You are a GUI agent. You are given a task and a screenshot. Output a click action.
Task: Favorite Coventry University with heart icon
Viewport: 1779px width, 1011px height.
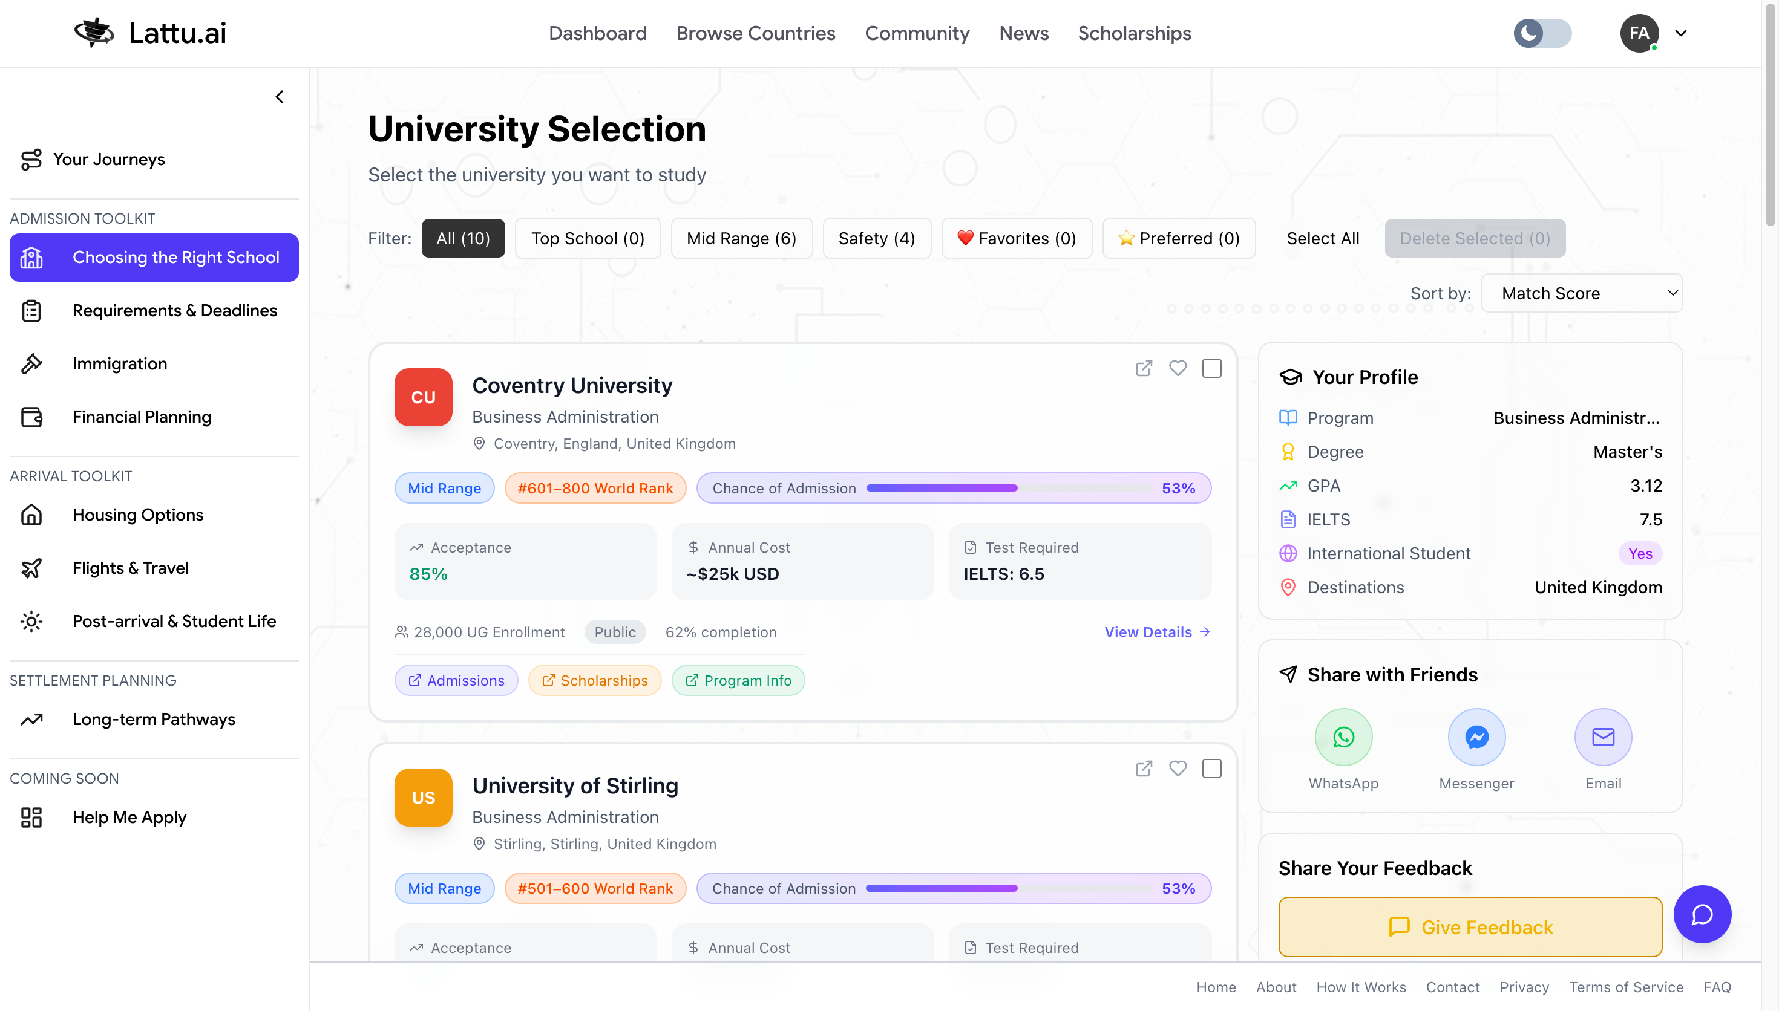(x=1178, y=368)
